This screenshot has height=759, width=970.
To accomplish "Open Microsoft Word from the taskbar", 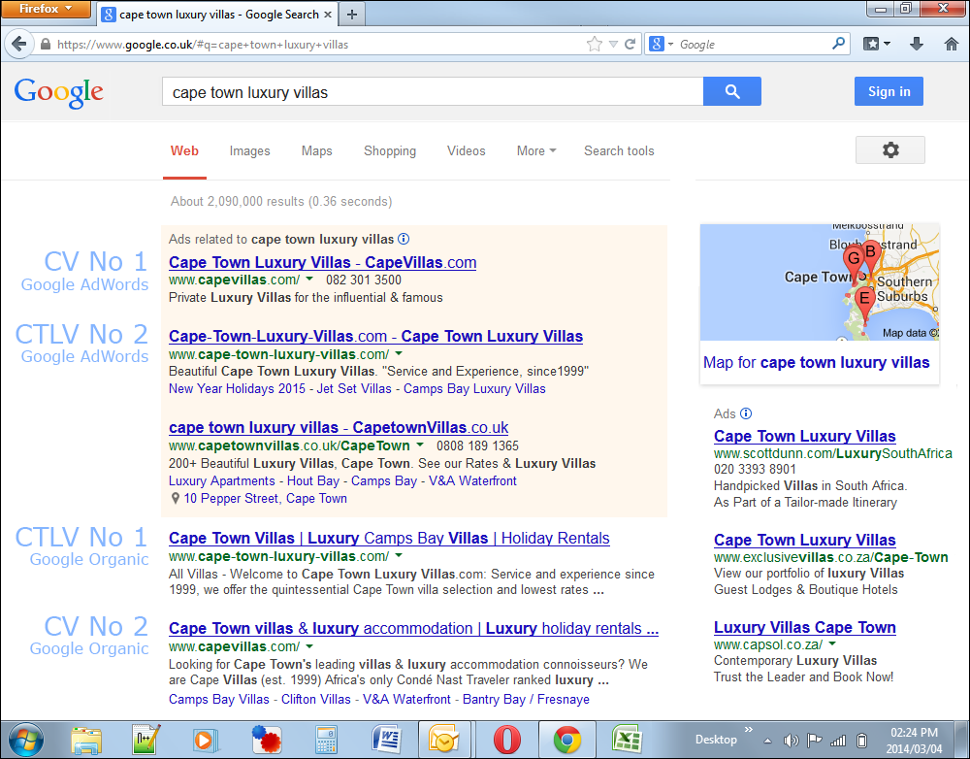I will point(386,740).
